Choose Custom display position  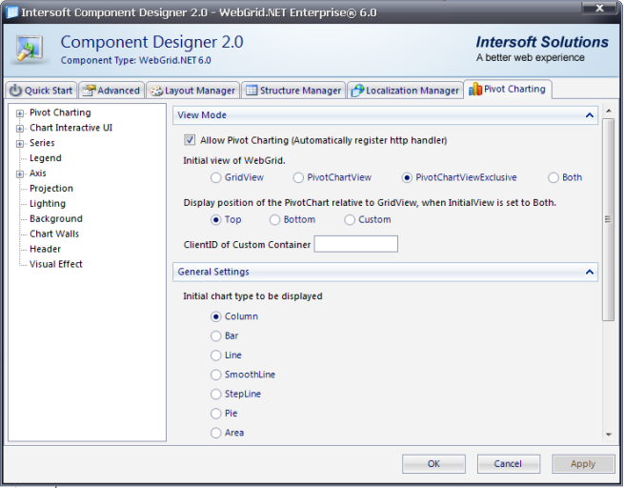pos(350,220)
